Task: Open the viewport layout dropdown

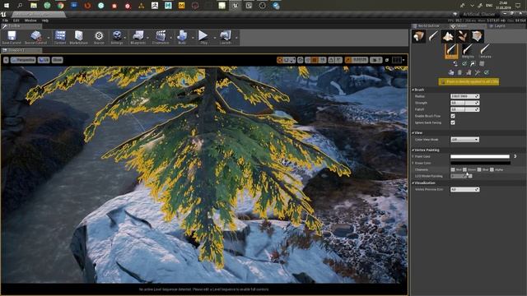Action: [x=399, y=60]
